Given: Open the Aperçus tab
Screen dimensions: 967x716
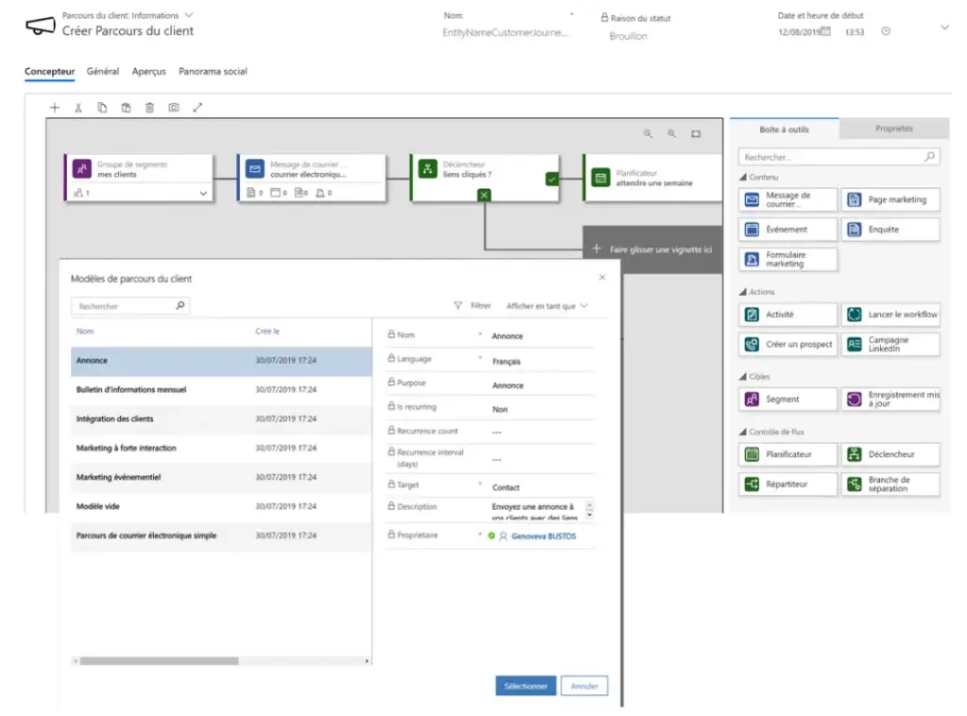Looking at the screenshot, I should [x=148, y=72].
